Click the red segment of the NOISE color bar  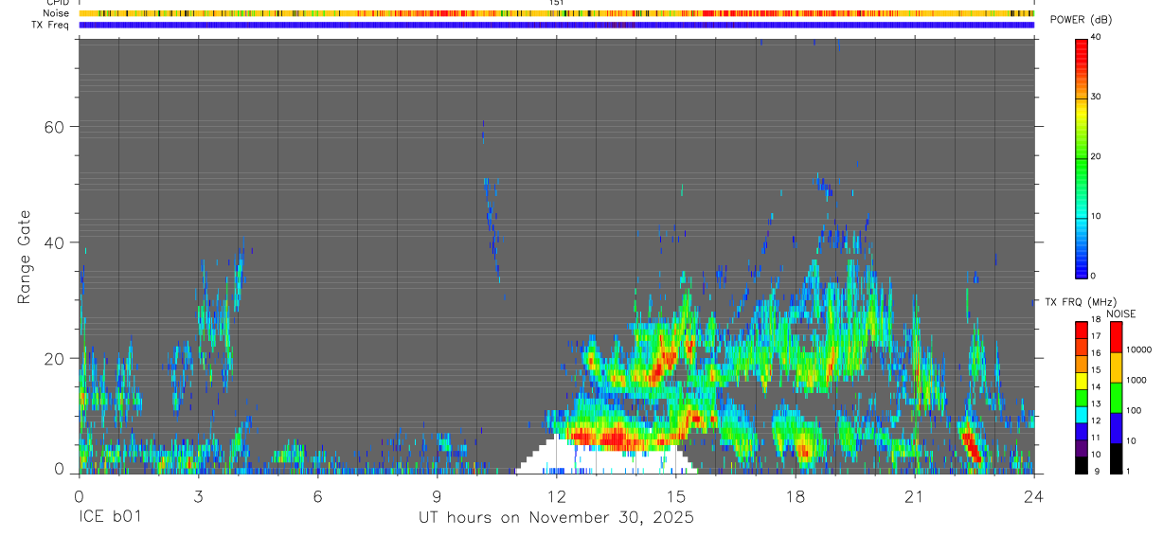pyautogui.click(x=1115, y=336)
